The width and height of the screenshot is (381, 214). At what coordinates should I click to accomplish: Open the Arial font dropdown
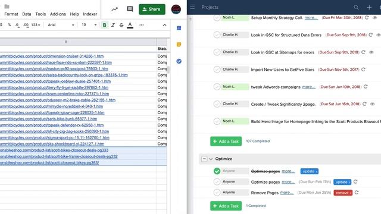[x=61, y=25]
